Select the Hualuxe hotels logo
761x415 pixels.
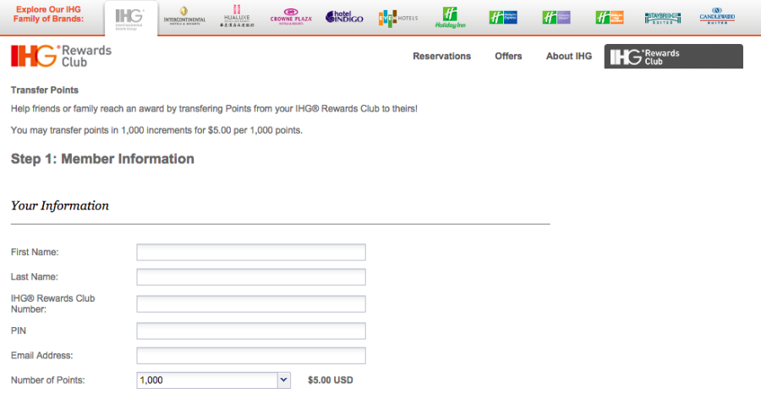(237, 17)
